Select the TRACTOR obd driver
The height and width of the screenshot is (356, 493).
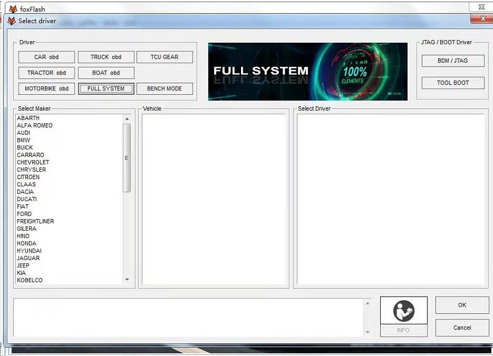[x=47, y=73]
